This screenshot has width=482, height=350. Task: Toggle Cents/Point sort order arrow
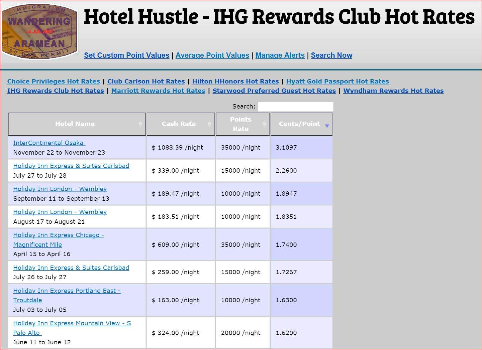tap(327, 126)
